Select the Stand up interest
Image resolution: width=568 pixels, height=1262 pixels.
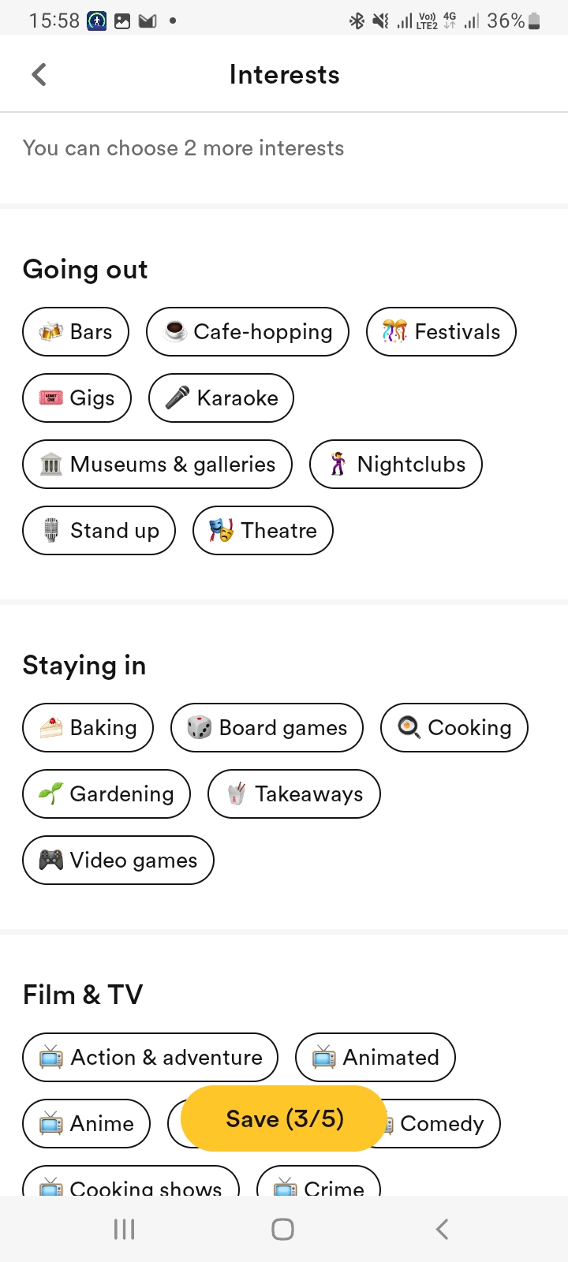(x=99, y=531)
